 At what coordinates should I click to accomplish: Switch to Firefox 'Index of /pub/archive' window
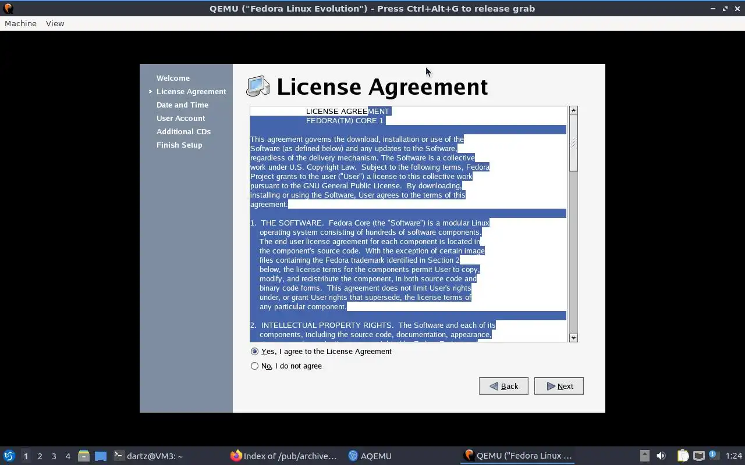pyautogui.click(x=283, y=456)
